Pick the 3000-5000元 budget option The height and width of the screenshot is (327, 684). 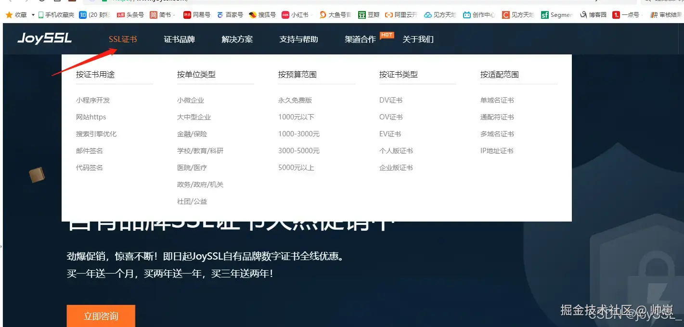[299, 151]
